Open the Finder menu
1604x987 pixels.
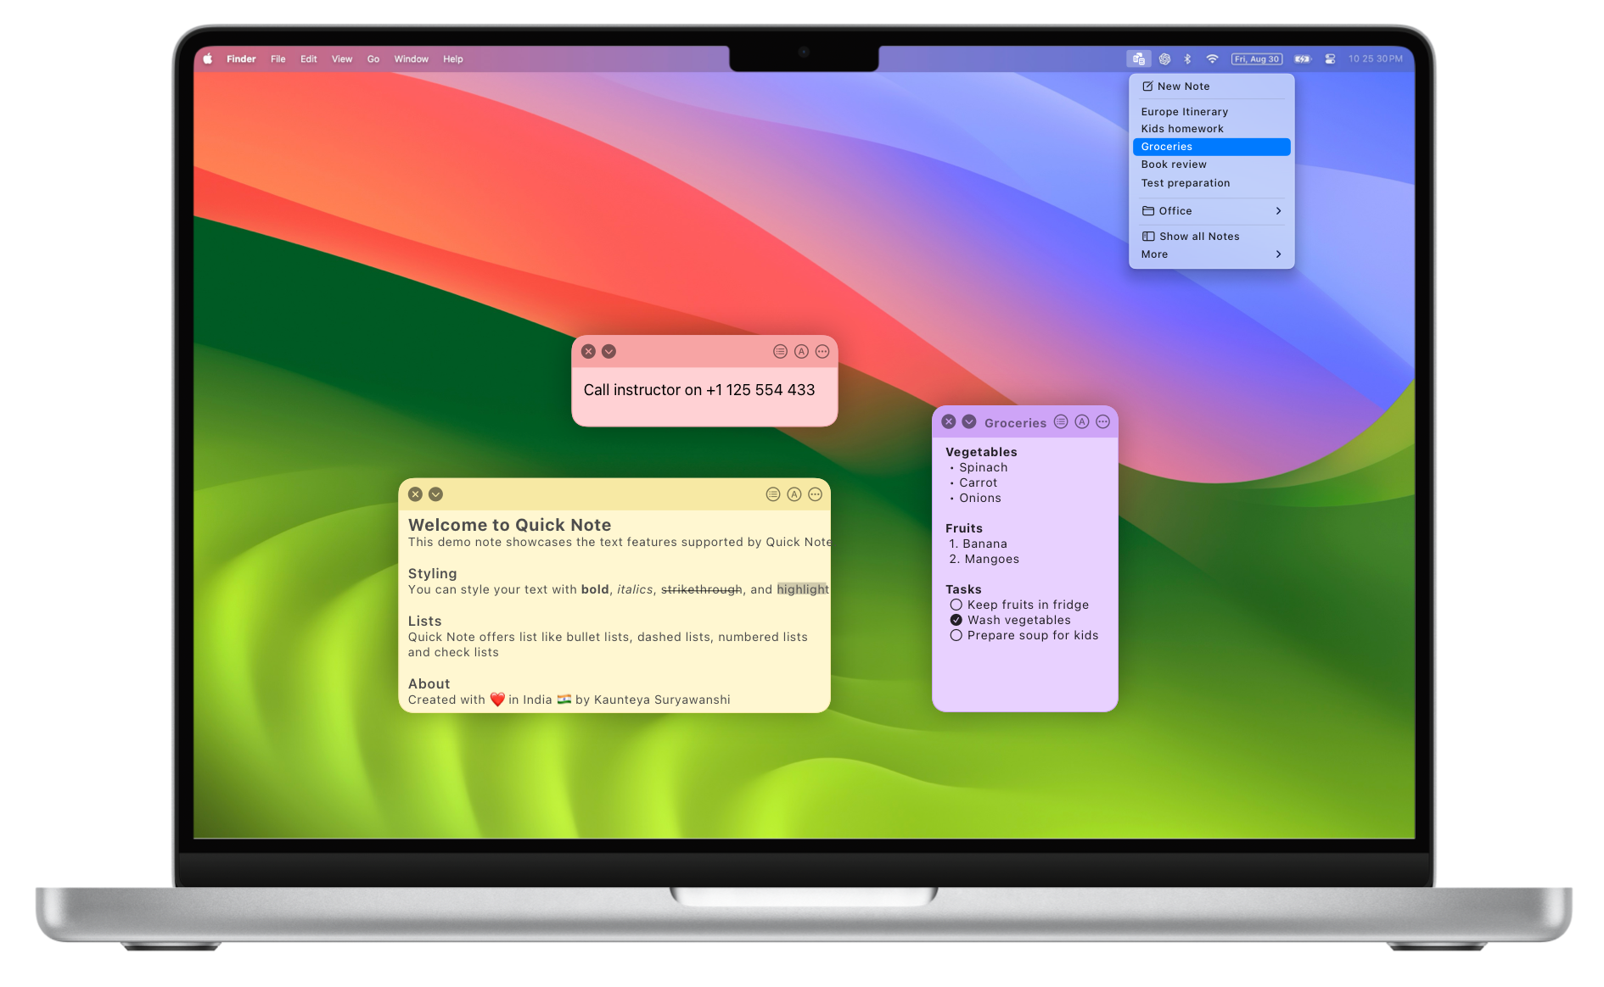pyautogui.click(x=241, y=59)
